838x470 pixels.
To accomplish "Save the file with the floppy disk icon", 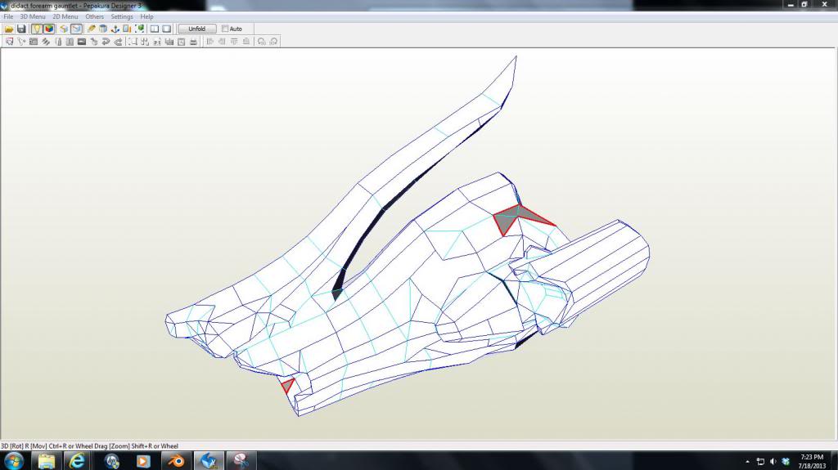I will pyautogui.click(x=21, y=29).
